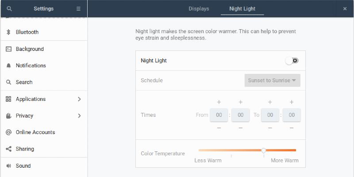Expand the Privacy submenu chevron
The height and width of the screenshot is (177, 354).
coord(79,116)
